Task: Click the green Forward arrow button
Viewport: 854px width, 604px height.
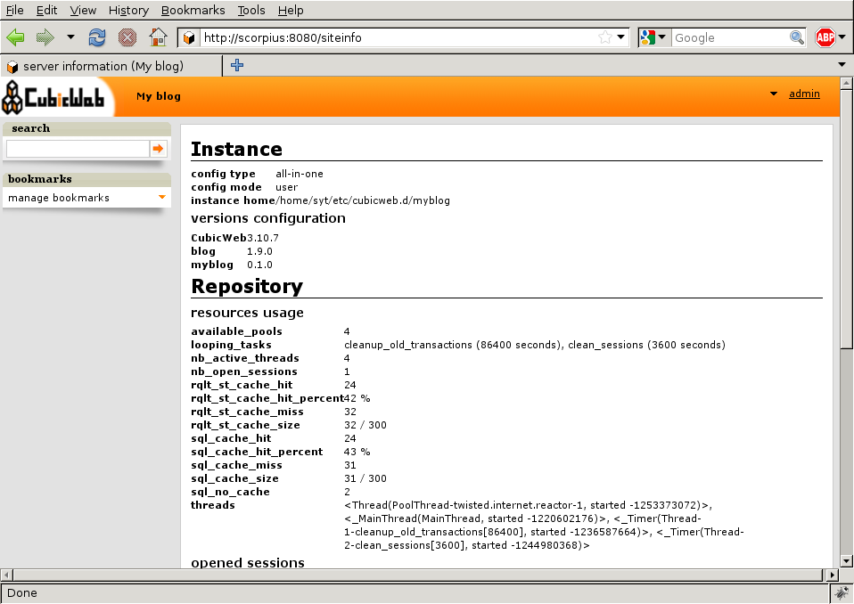Action: tap(45, 37)
